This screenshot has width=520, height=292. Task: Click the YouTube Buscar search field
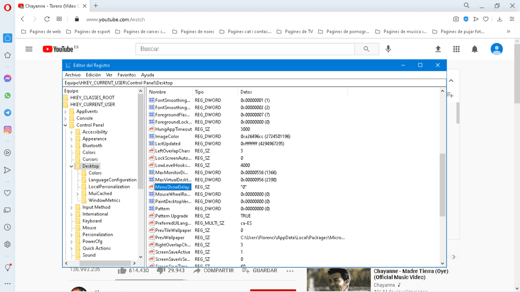(245, 49)
